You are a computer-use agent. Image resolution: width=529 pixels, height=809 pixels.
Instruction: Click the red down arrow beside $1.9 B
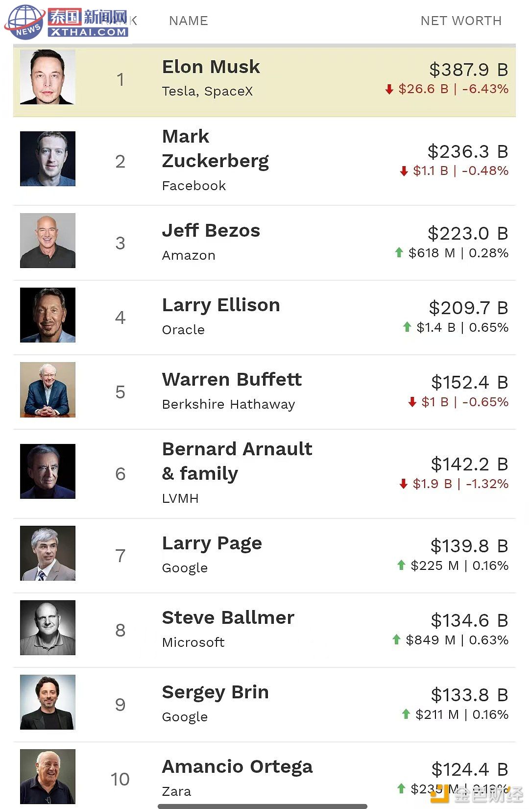click(x=404, y=484)
